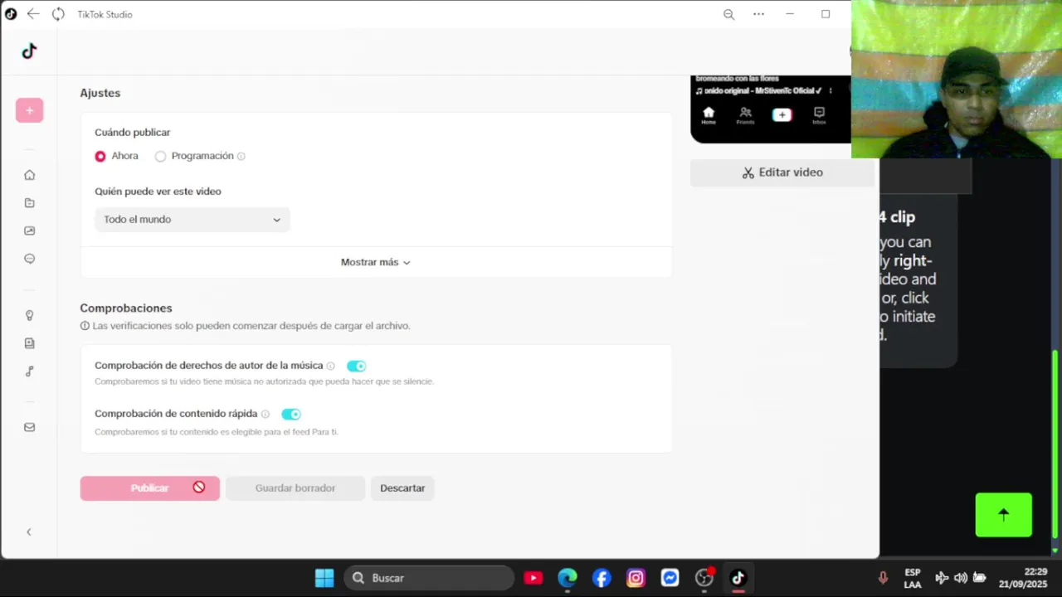Open the Home section from the sidebar
The width and height of the screenshot is (1062, 597).
point(29,175)
